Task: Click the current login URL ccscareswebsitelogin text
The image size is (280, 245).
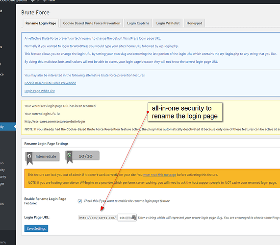Action: (54, 122)
